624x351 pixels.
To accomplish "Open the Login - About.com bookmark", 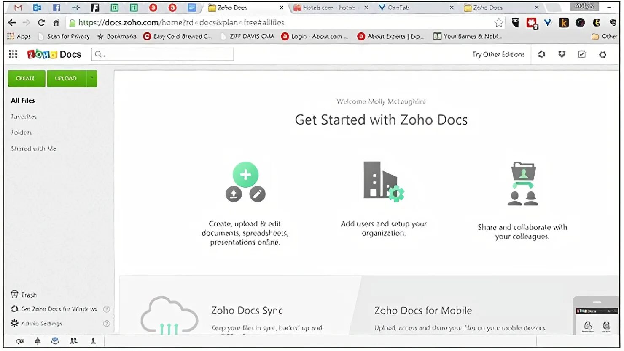I will pyautogui.click(x=315, y=37).
